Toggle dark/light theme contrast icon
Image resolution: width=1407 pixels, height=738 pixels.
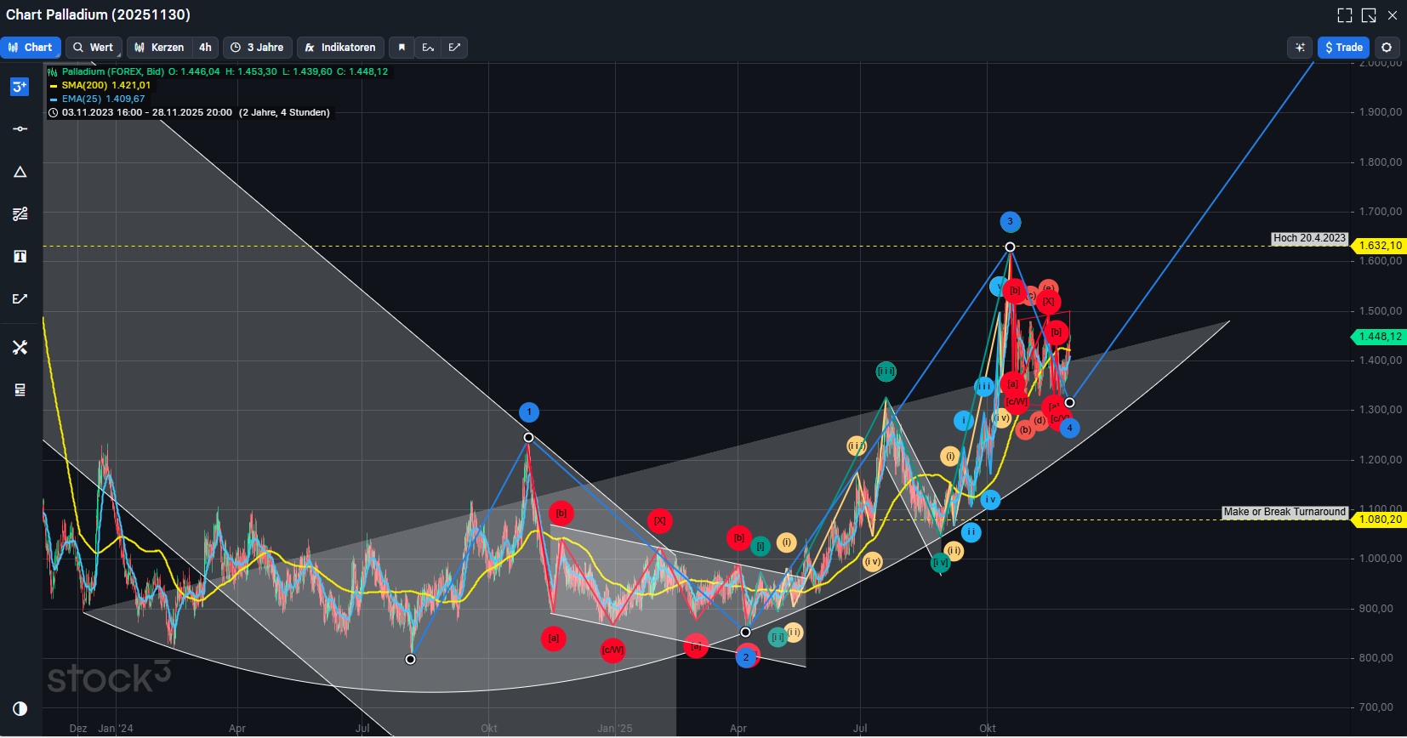coord(20,708)
